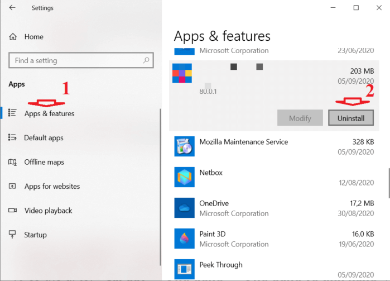Image resolution: width=390 pixels, height=281 pixels.
Task: Click in the Find a setting box
Action: [x=81, y=60]
